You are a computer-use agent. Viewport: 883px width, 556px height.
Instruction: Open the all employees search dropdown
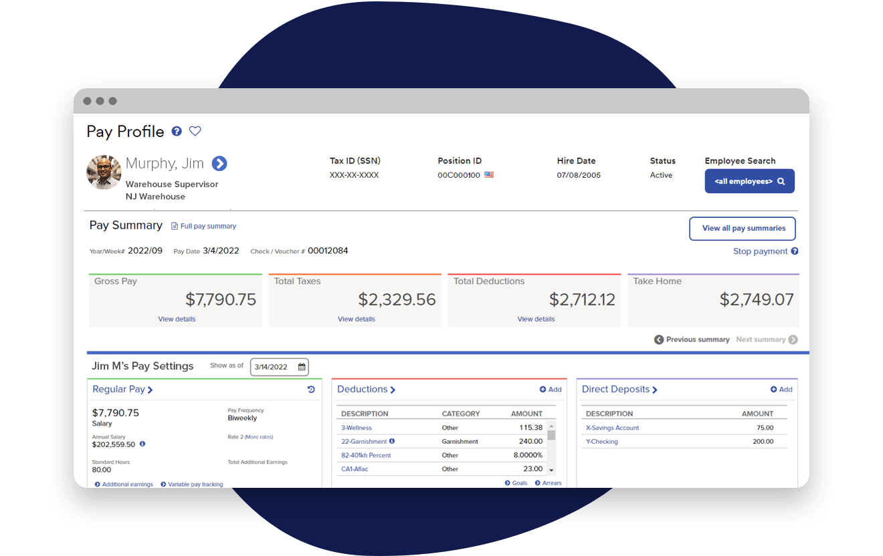tap(749, 181)
